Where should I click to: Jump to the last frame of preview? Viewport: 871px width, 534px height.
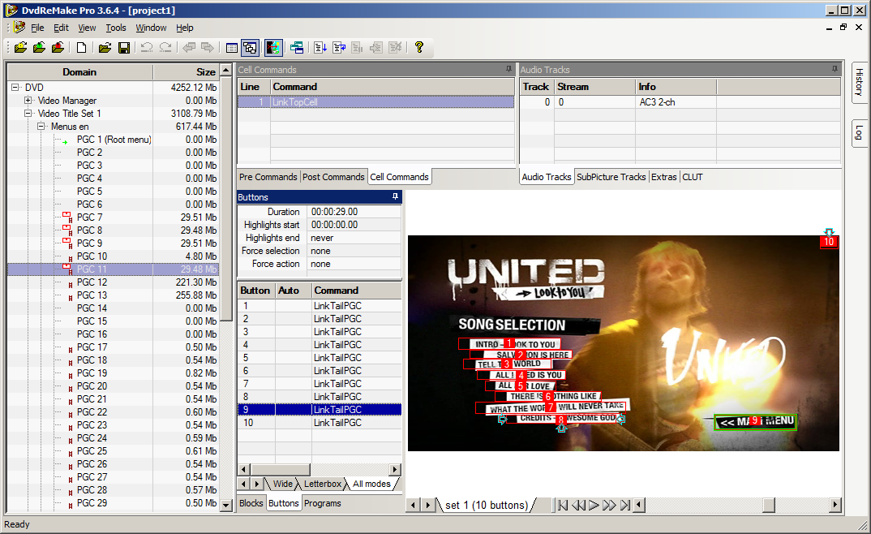coord(625,505)
